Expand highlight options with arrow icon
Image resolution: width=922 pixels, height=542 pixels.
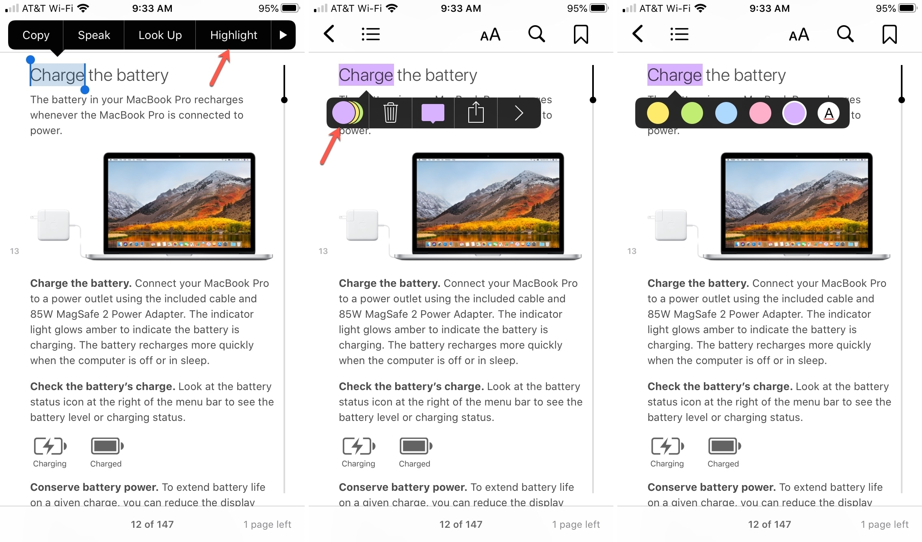pyautogui.click(x=519, y=113)
